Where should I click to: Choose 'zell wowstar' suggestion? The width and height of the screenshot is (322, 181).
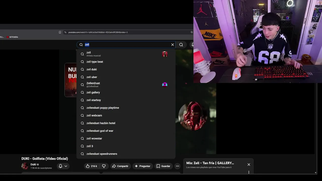coord(126,138)
